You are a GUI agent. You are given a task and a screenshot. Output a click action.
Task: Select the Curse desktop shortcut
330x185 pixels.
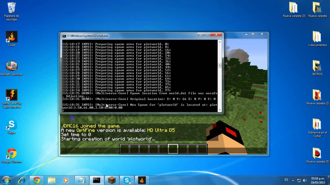tap(12, 39)
